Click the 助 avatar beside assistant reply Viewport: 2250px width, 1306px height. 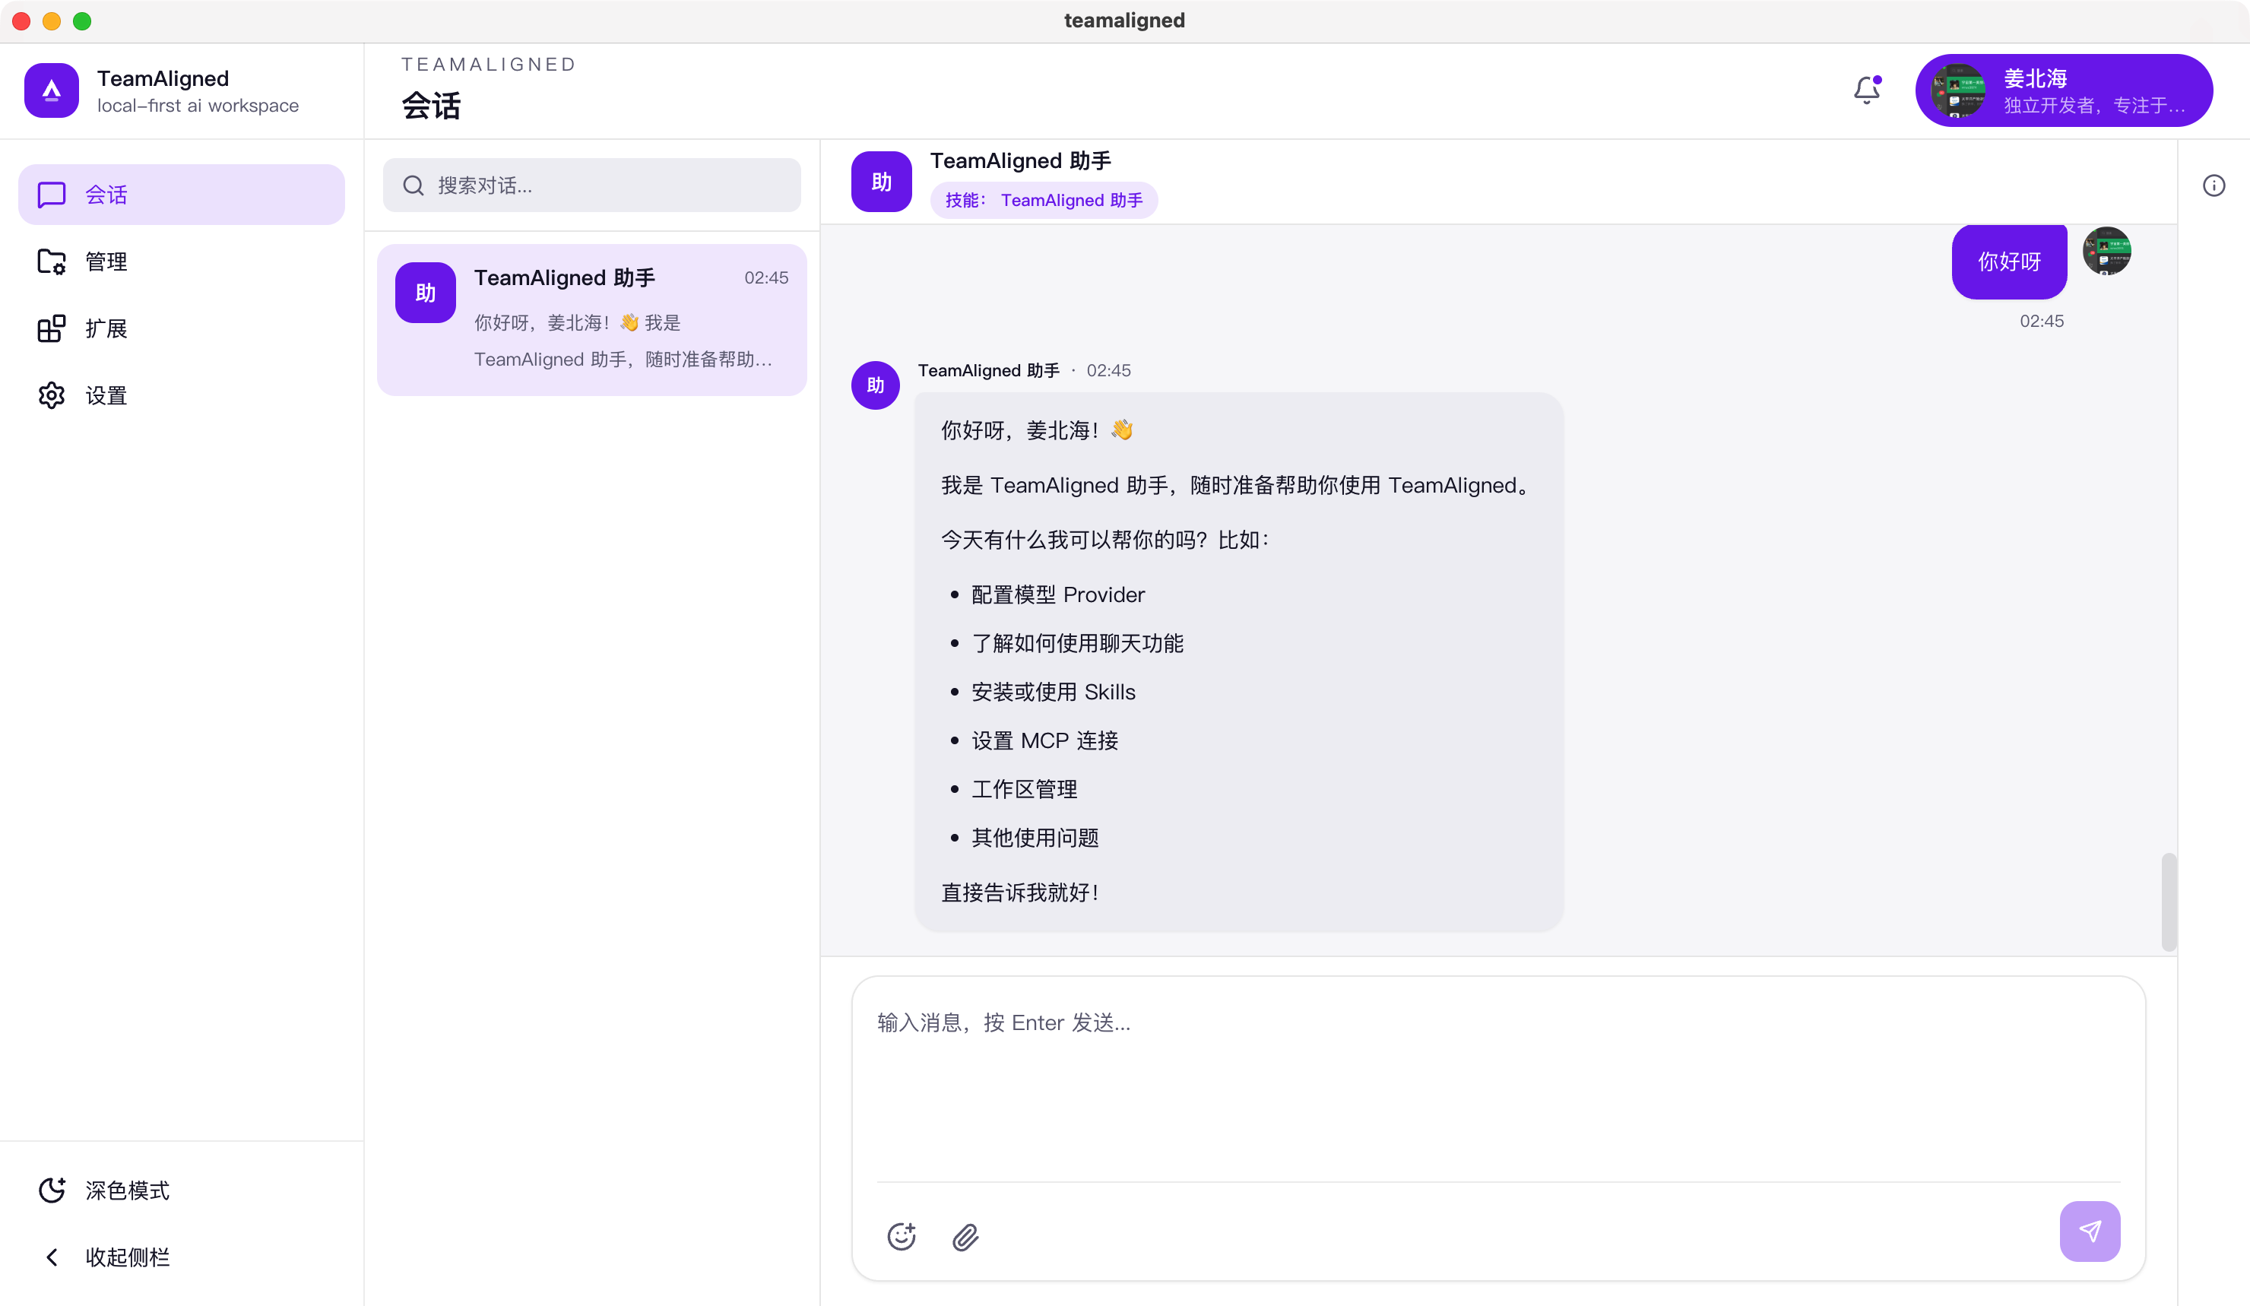(x=875, y=385)
